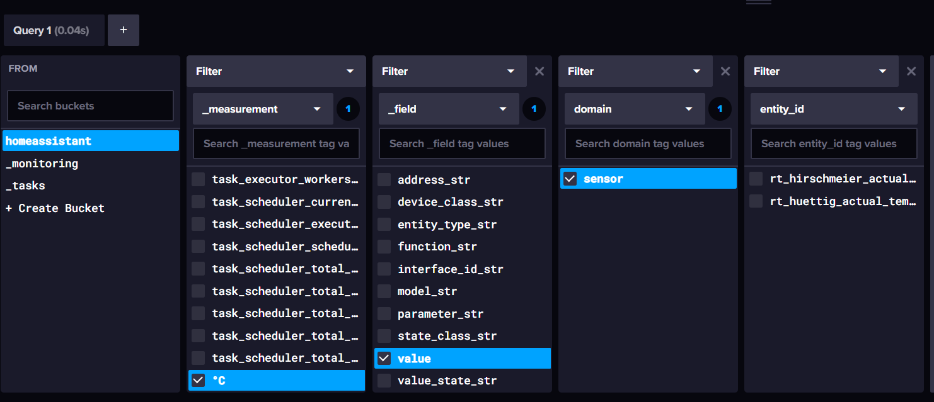Image resolution: width=934 pixels, height=402 pixels.
Task: Remove the domain filter panel
Action: [x=725, y=71]
